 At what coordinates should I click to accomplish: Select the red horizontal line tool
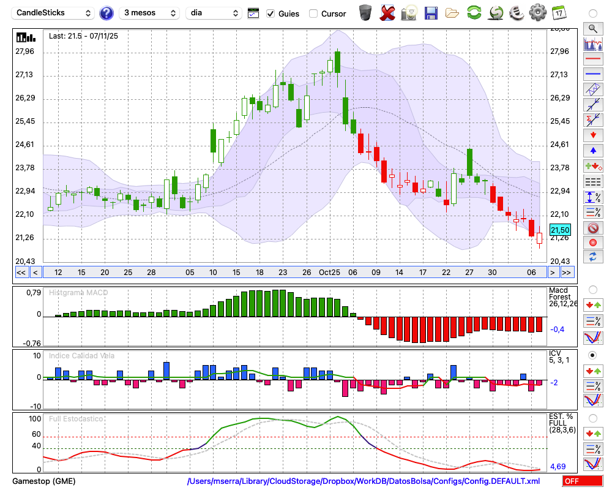click(x=592, y=59)
